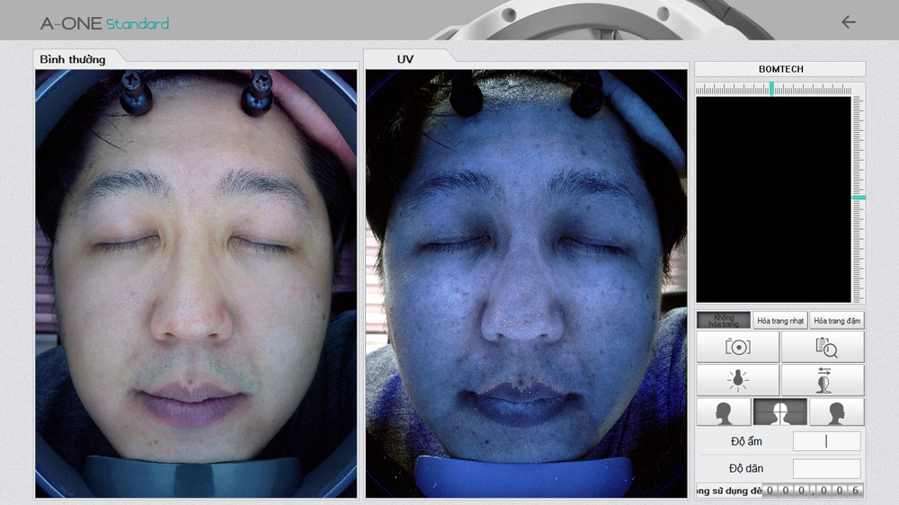
Task: Click the Độ dãn value field
Action: pyautogui.click(x=826, y=468)
